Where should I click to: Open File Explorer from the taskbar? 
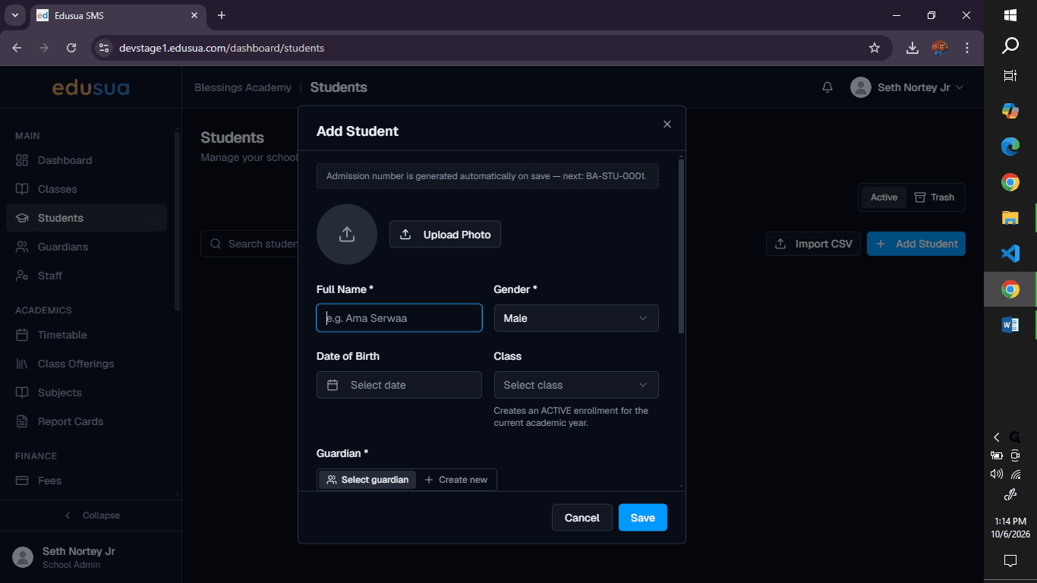(x=1010, y=218)
